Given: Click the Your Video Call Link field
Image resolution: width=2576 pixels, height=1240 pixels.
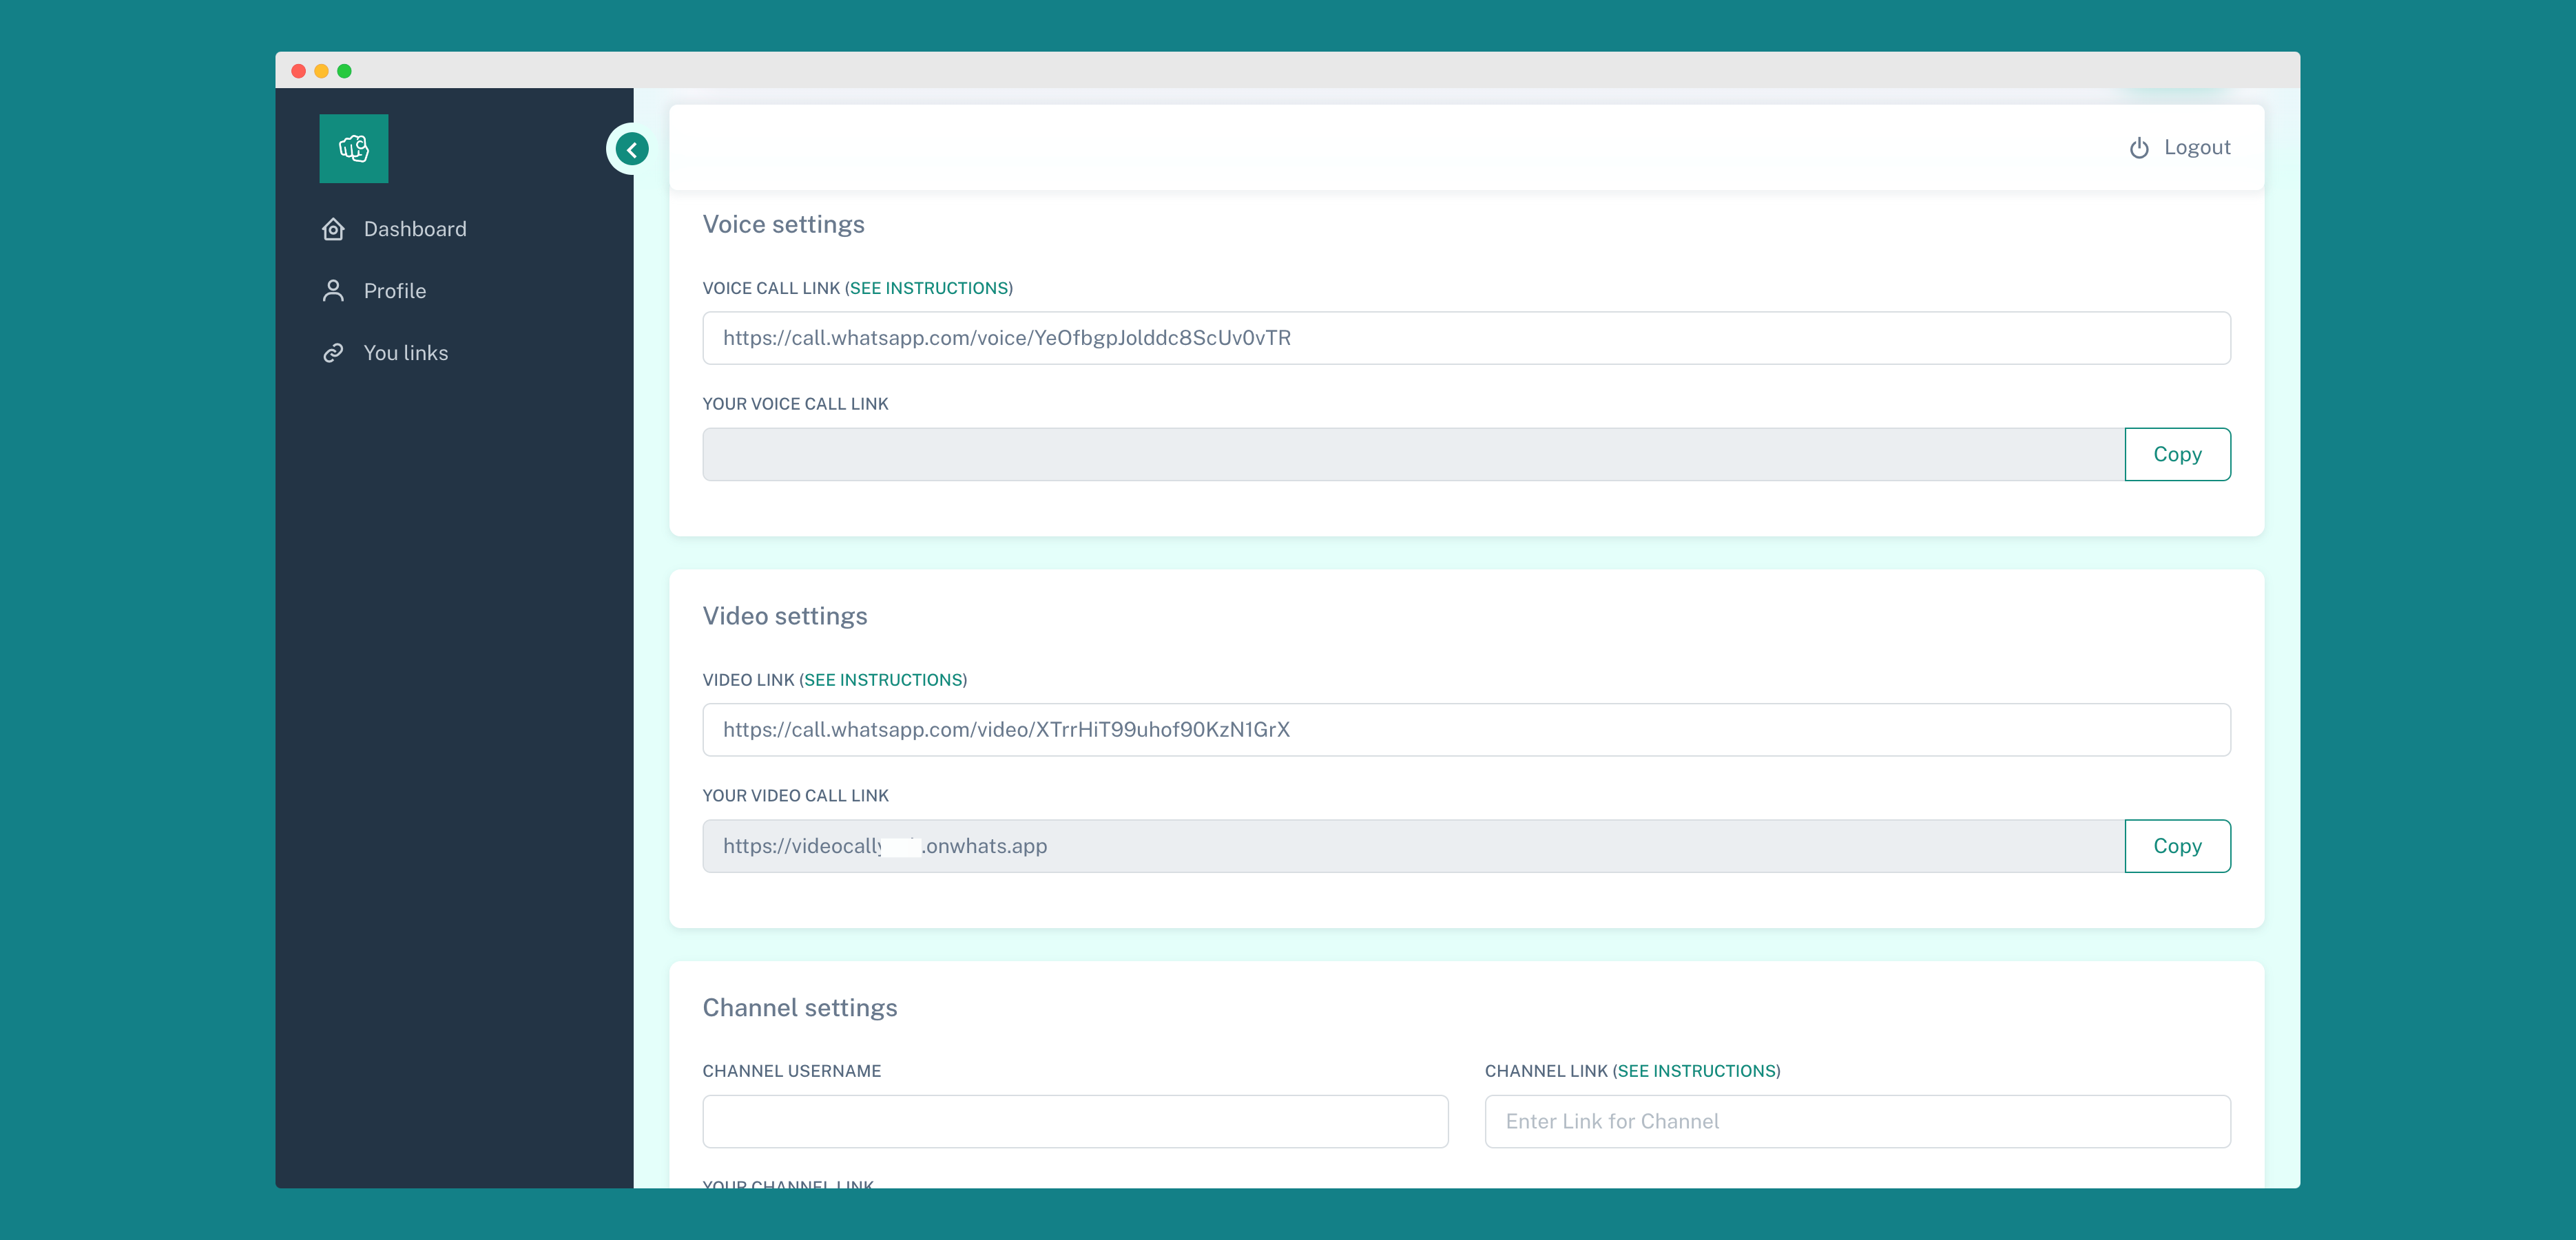Looking at the screenshot, I should click(x=1413, y=847).
